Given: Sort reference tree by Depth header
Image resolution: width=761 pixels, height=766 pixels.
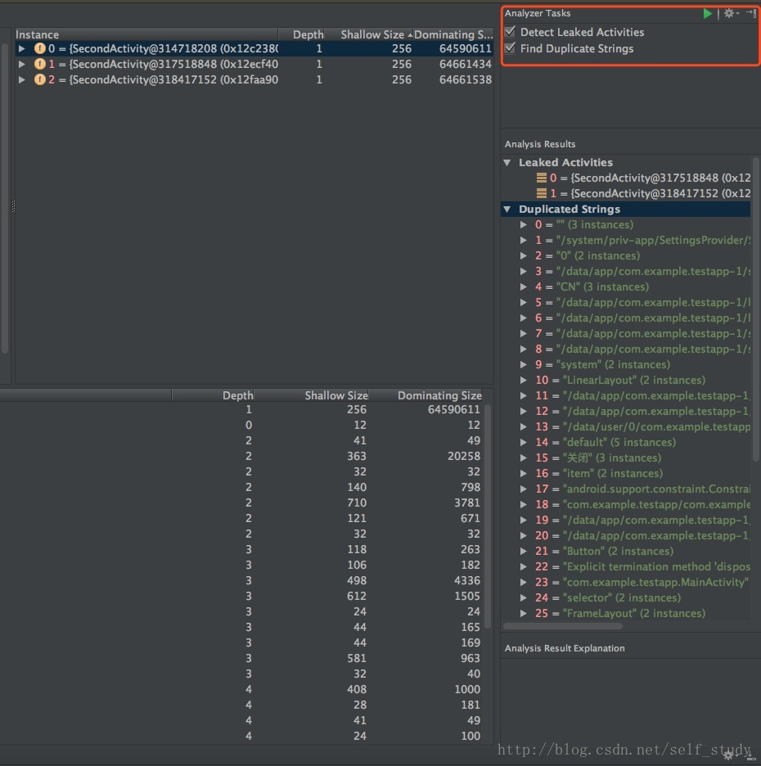Looking at the screenshot, I should pyautogui.click(x=213, y=395).
